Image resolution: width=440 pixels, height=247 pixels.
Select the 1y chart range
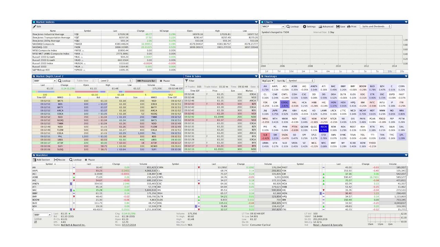340,71
